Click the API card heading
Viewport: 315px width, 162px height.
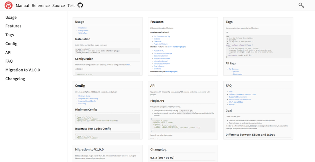point(153,86)
